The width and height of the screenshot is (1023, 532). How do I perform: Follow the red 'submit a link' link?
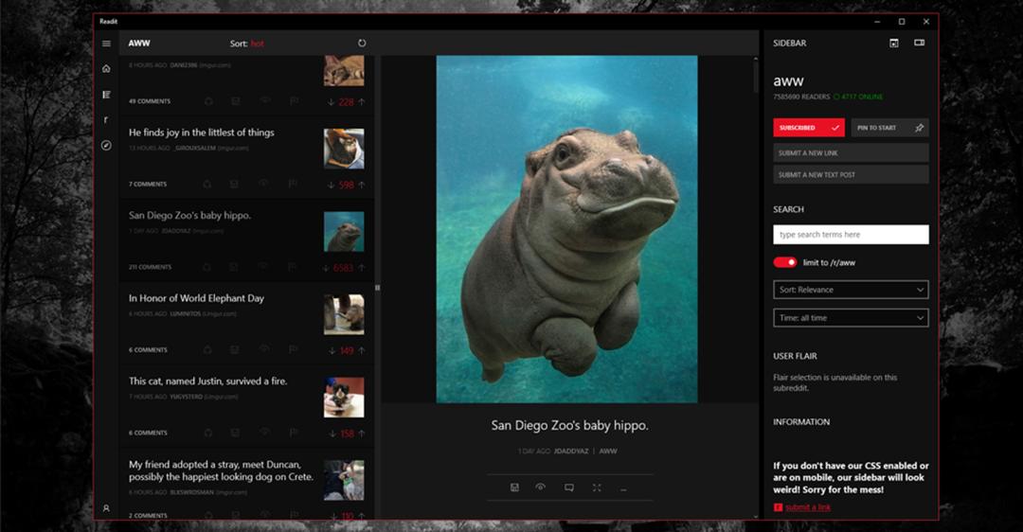808,507
